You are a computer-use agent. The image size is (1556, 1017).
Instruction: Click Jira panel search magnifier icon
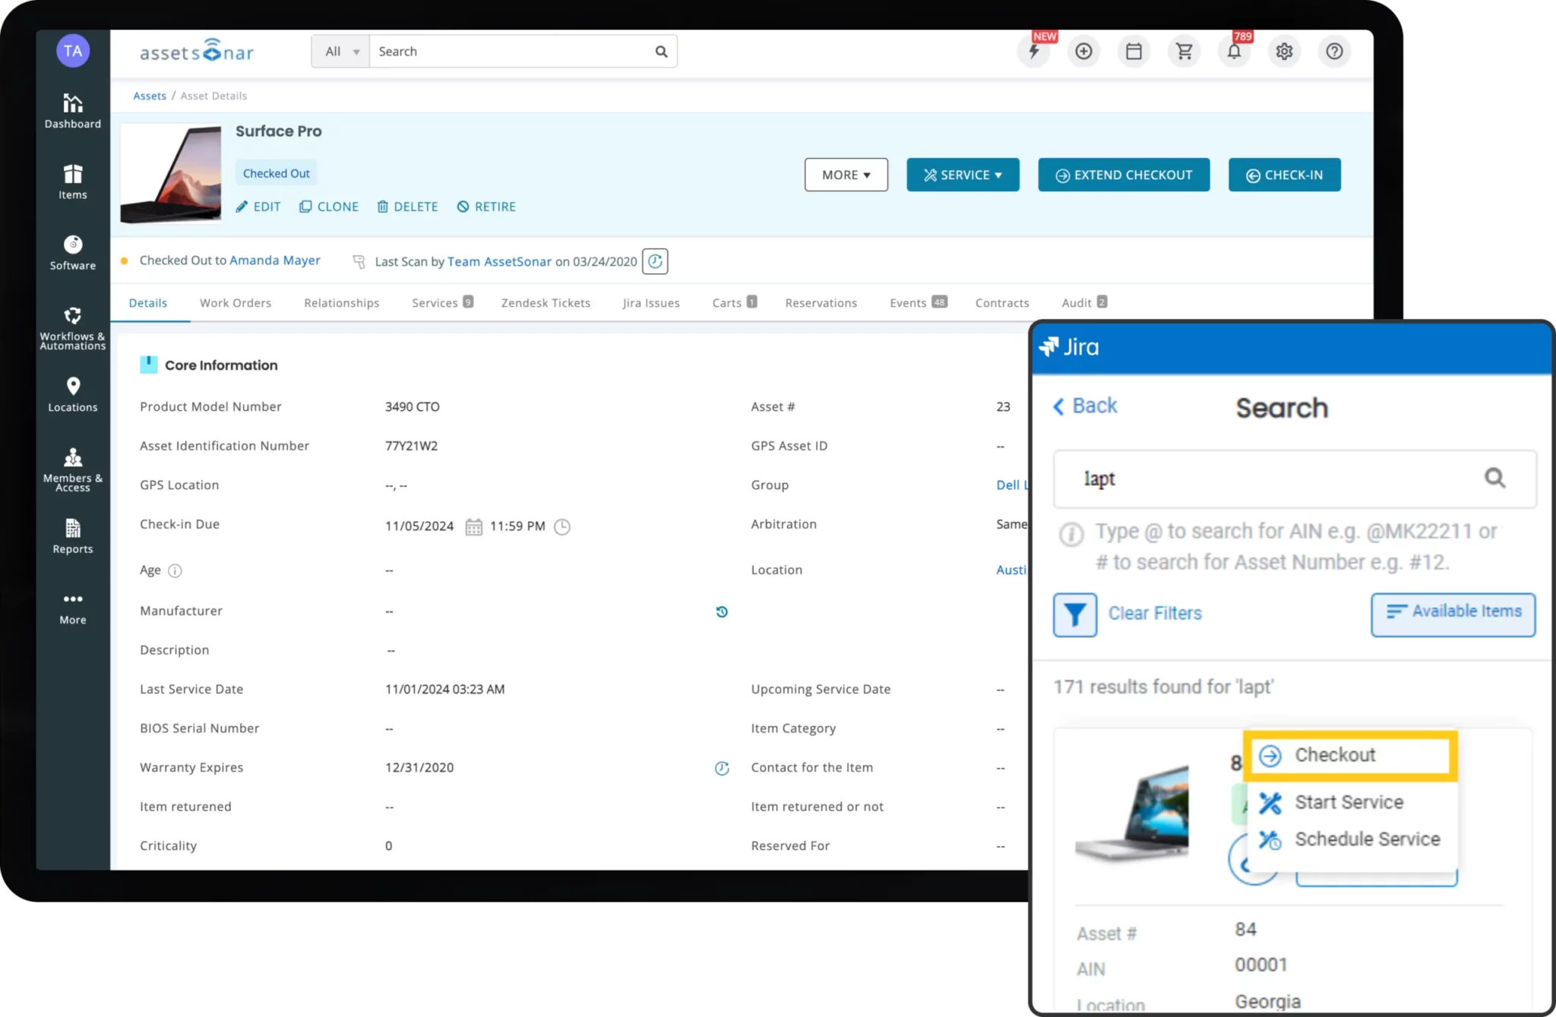1494,478
